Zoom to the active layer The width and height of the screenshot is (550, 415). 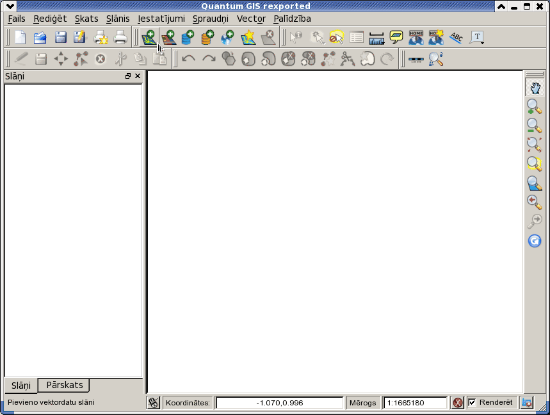point(535,183)
